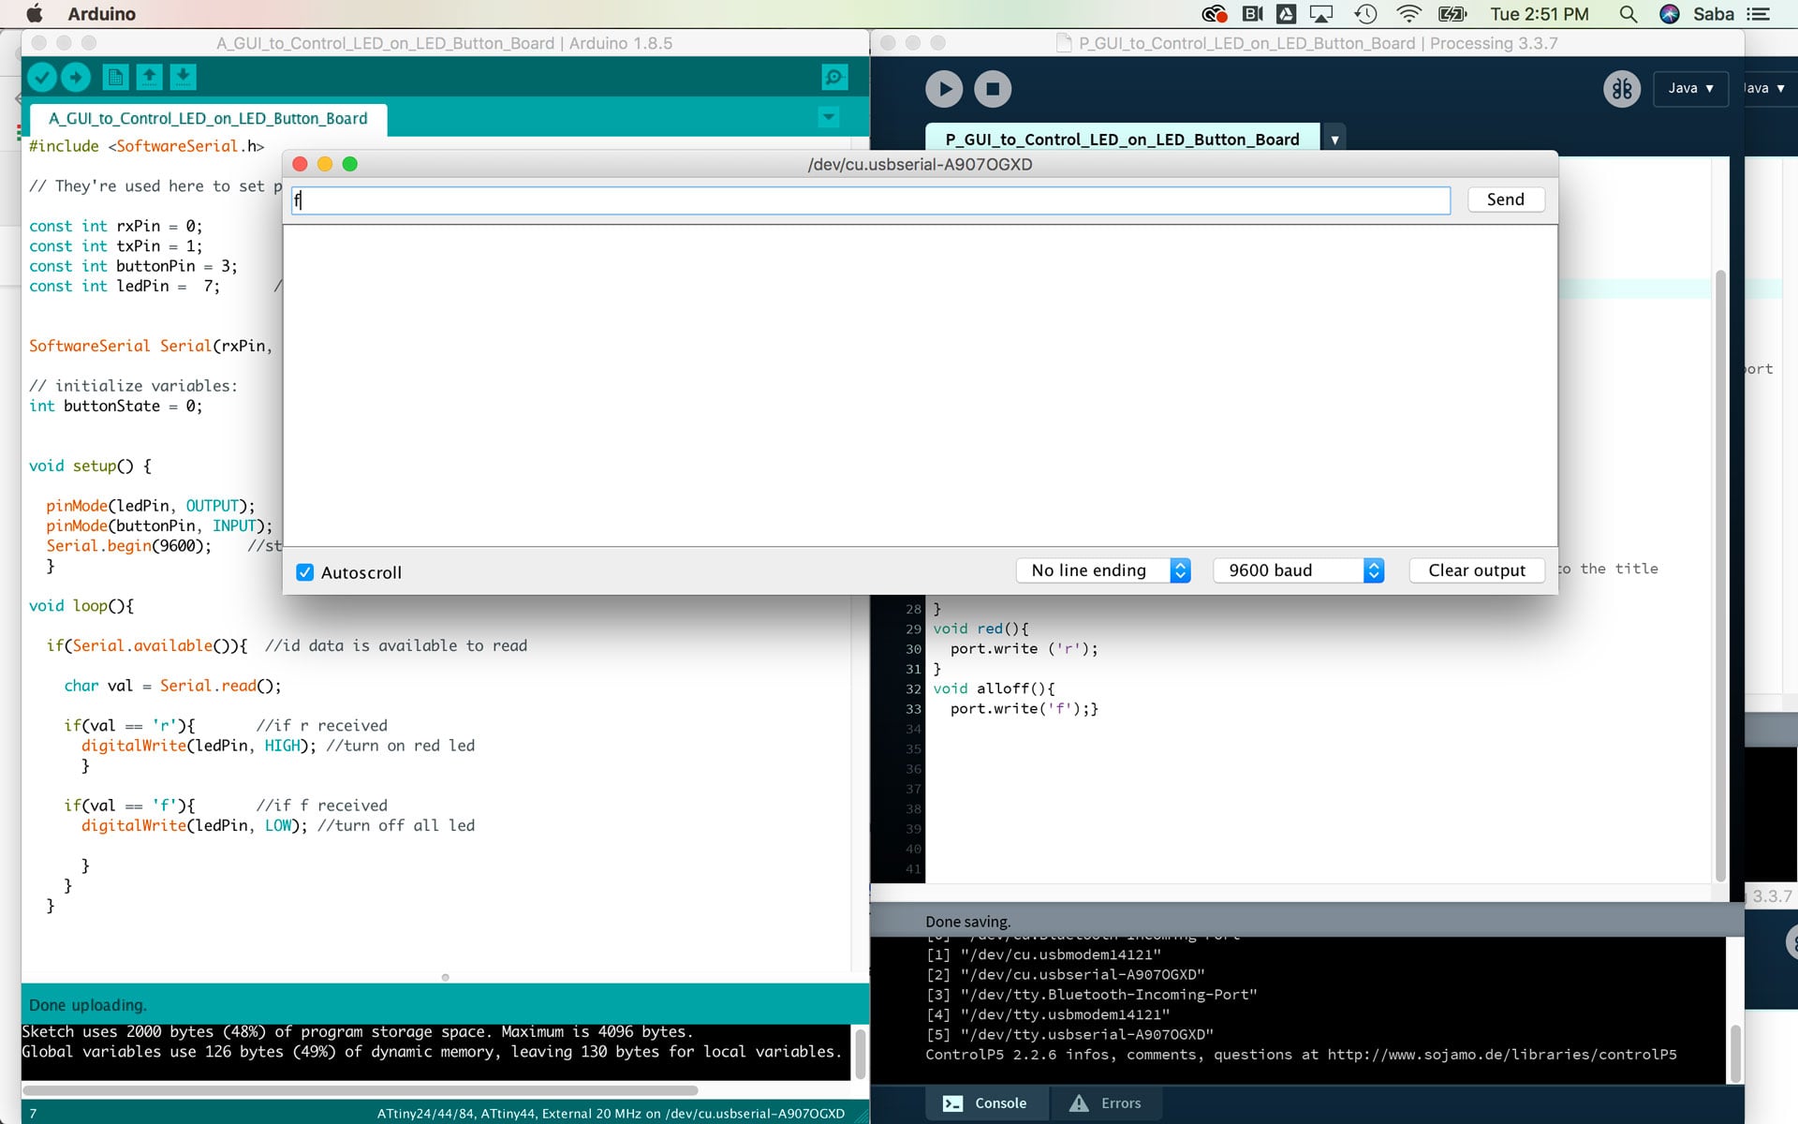Click the Siri icon in the menu bar

(x=1670, y=14)
